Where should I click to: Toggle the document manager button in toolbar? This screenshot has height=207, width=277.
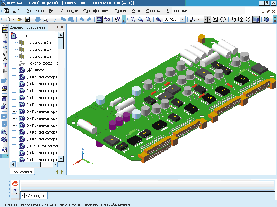[x=99, y=19]
